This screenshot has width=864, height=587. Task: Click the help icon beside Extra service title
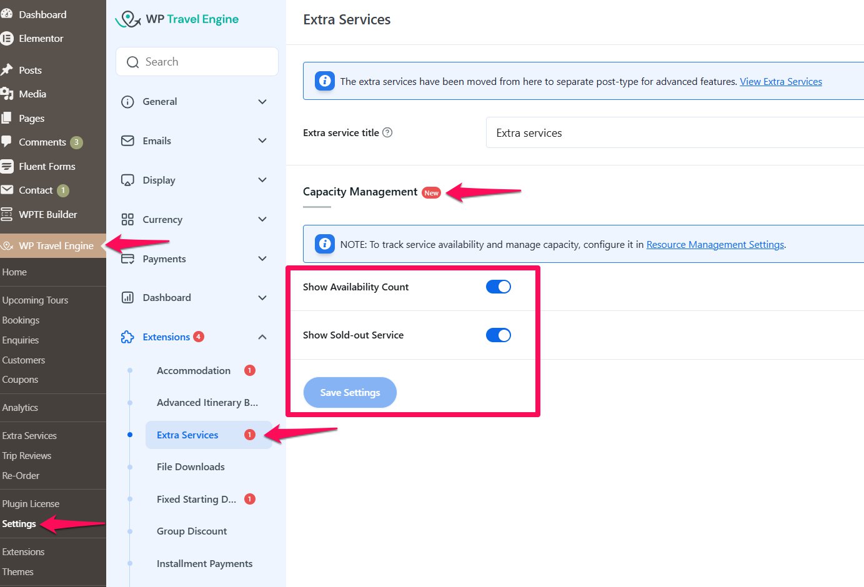(x=387, y=132)
